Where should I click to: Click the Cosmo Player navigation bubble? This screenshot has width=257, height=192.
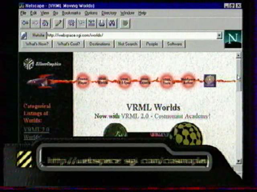pyautogui.click(x=82, y=81)
